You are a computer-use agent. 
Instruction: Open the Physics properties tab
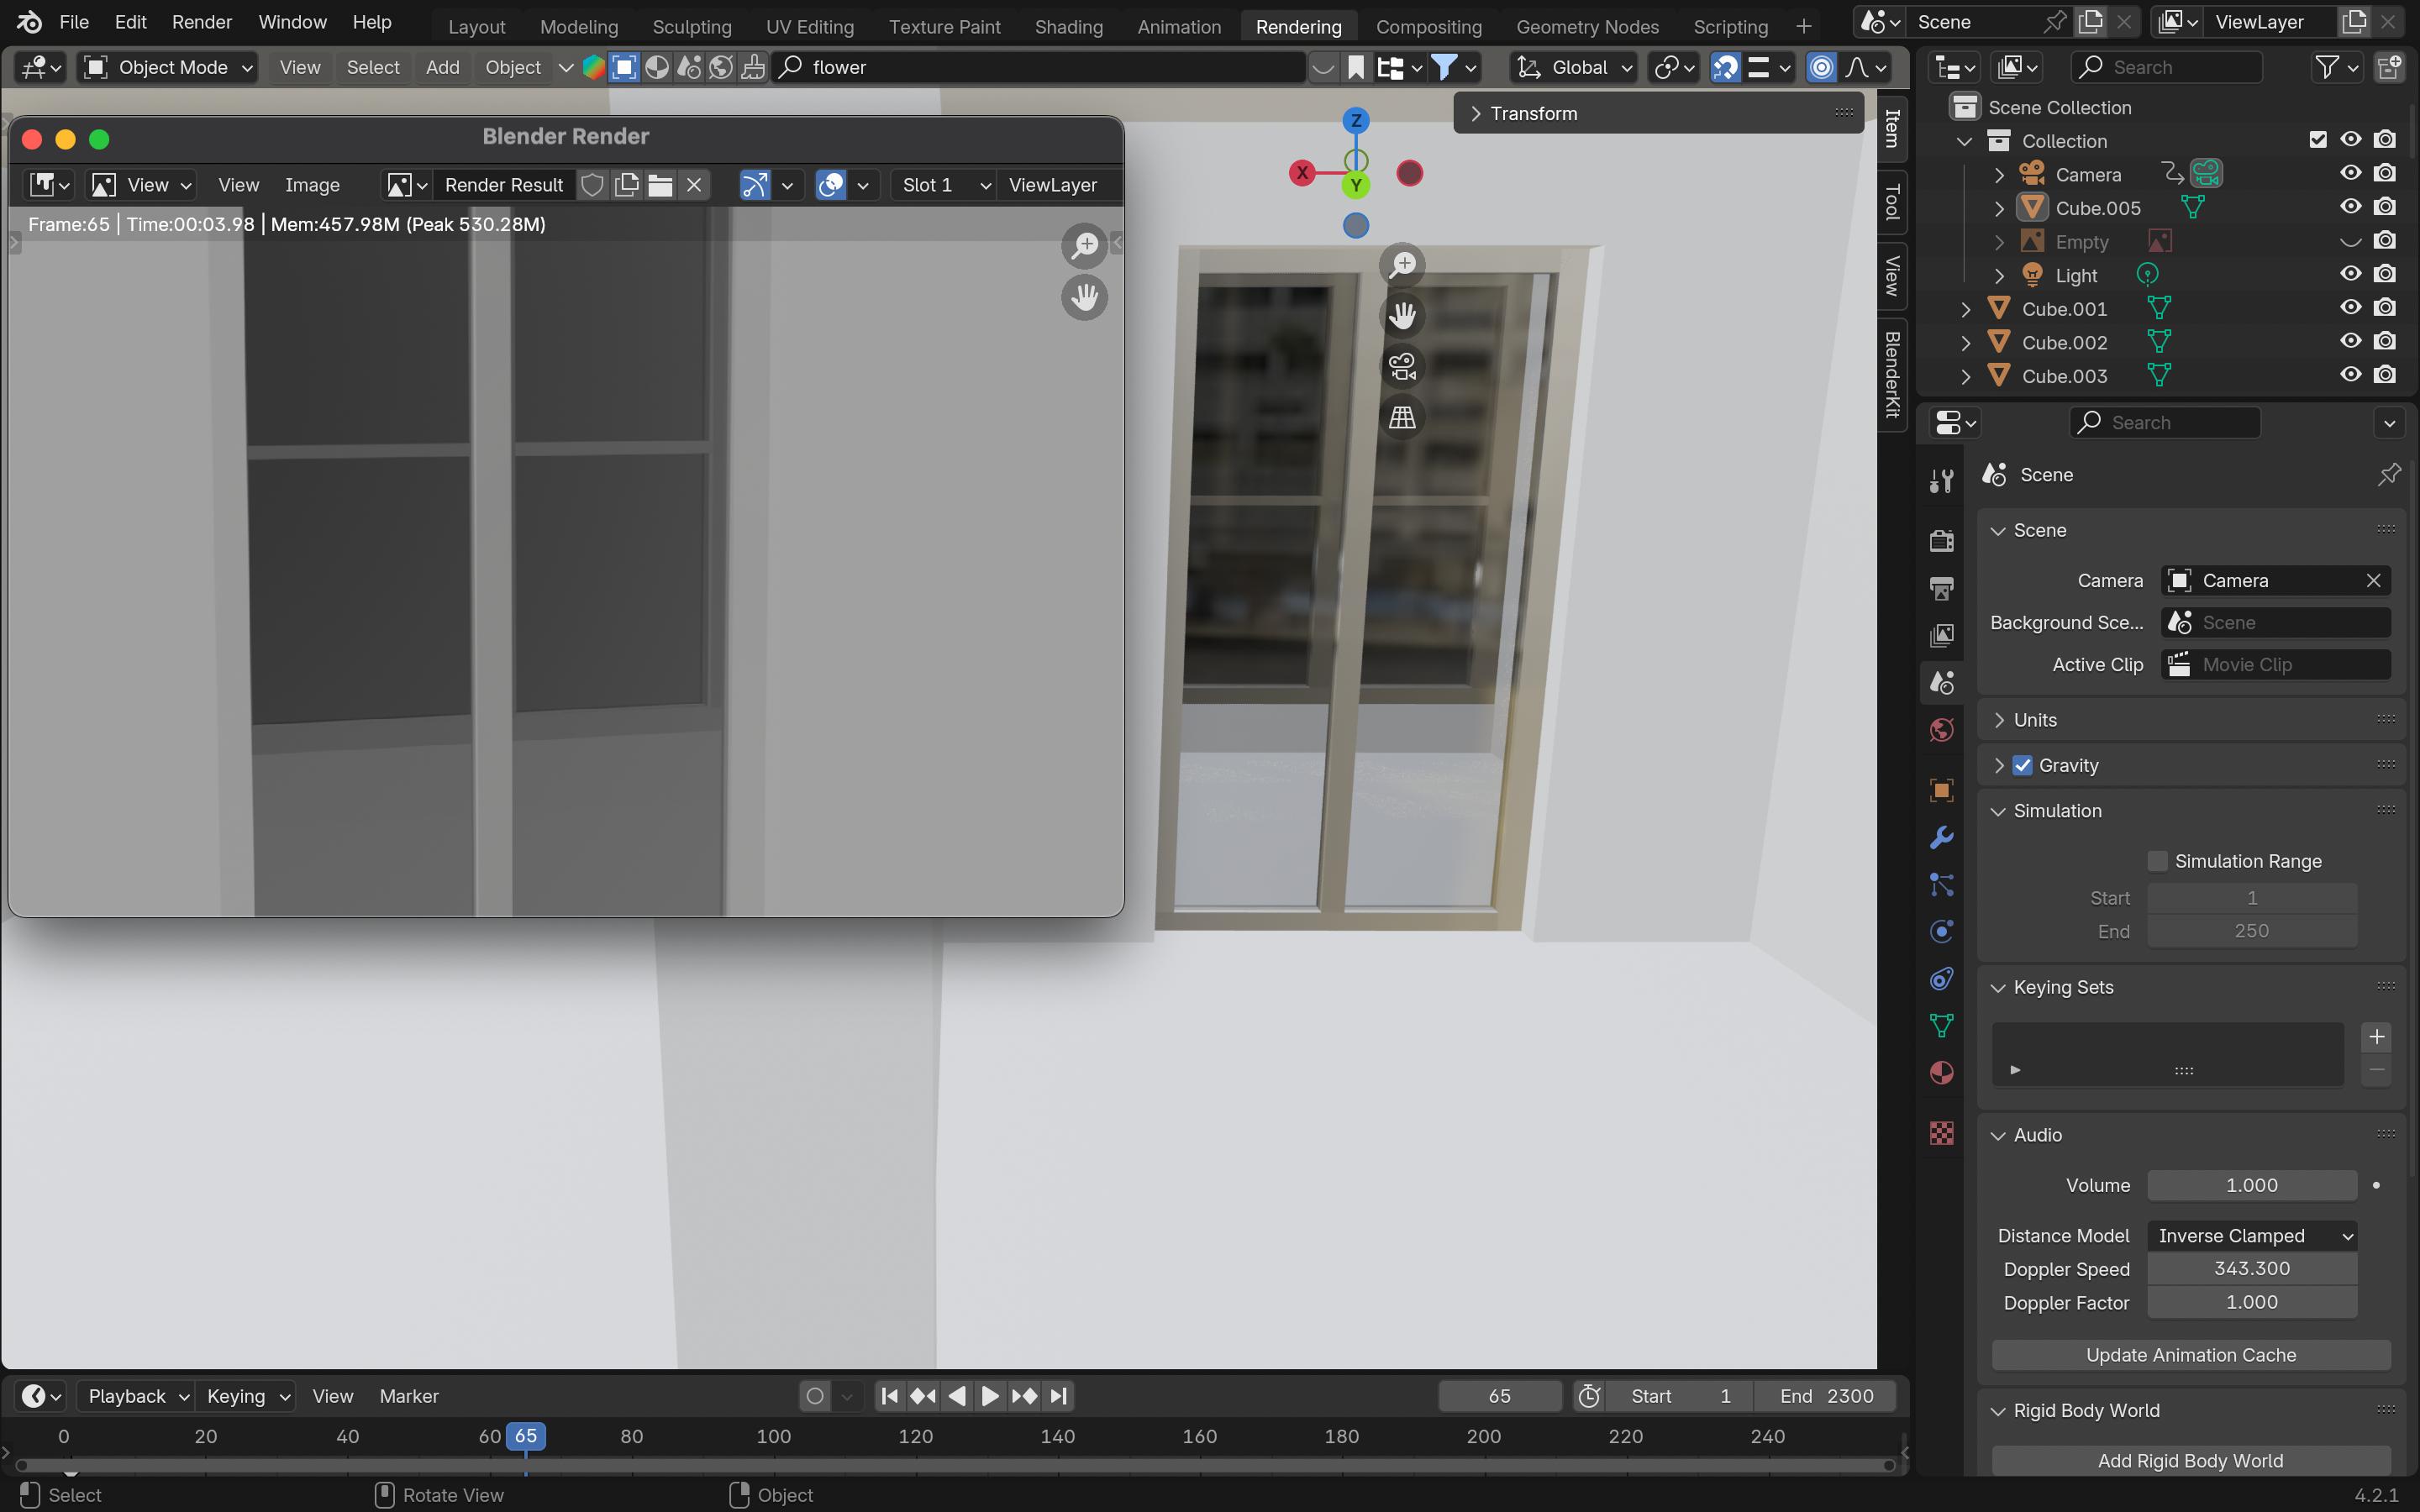coord(1941,930)
